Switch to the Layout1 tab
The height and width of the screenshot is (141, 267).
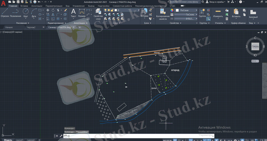tap(20, 140)
